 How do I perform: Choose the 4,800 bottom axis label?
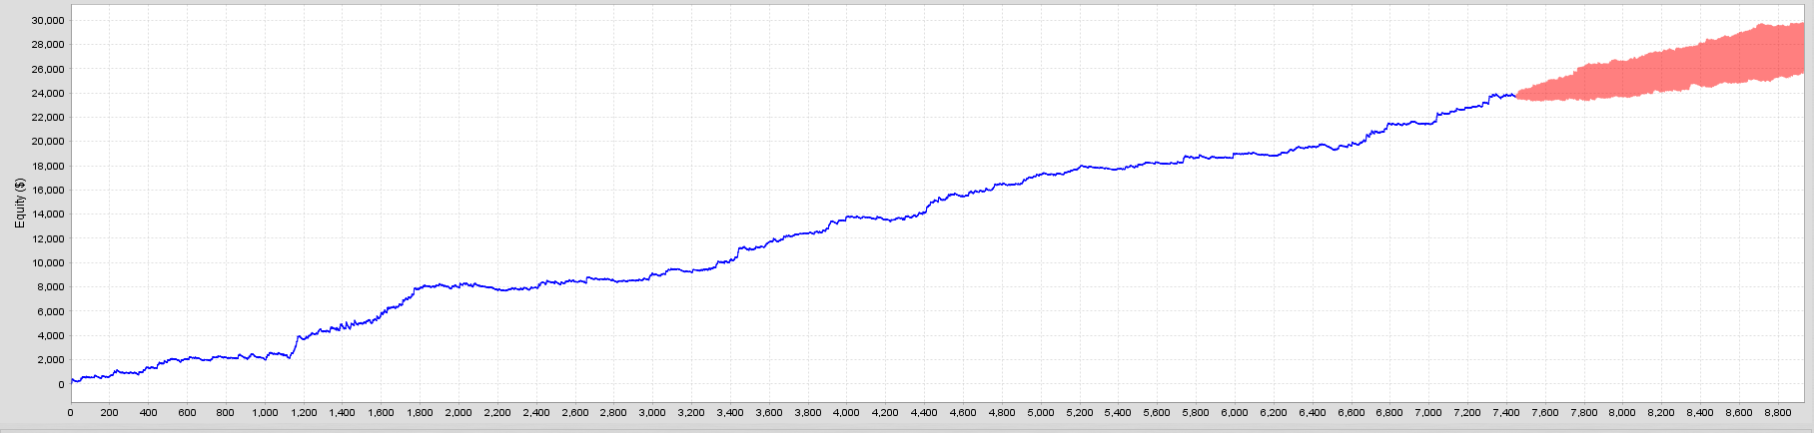tap(1002, 412)
